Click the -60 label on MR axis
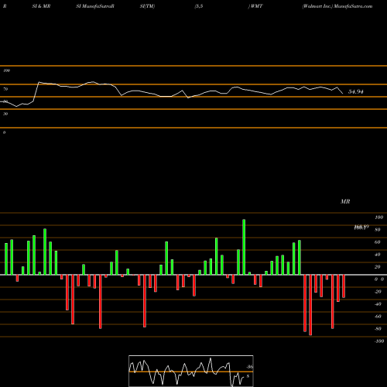The height and width of the screenshot is (387, 387). tap(378, 317)
